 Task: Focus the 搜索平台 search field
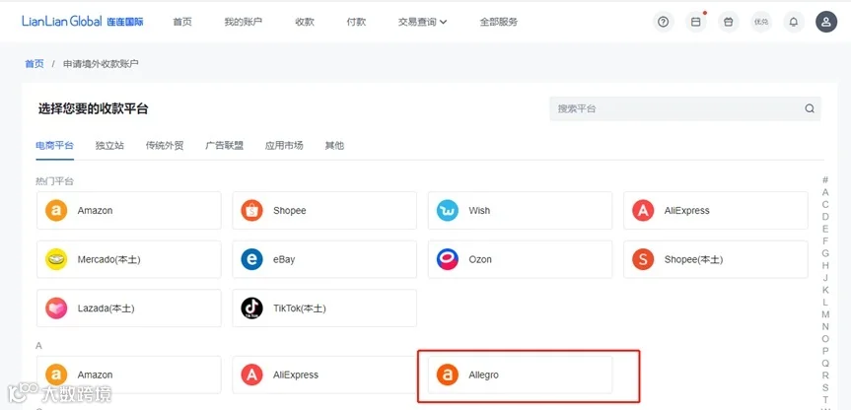(x=685, y=108)
